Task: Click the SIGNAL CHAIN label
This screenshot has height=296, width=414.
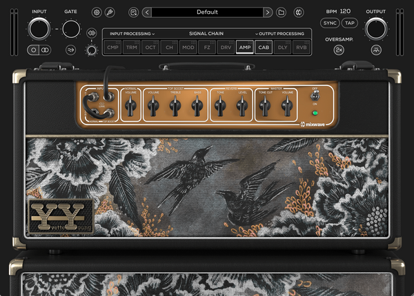Action: pyautogui.click(x=206, y=34)
